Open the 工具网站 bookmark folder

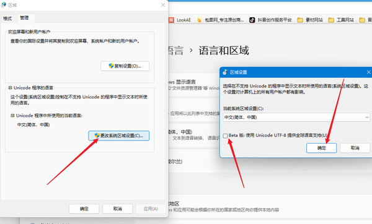pos(341,20)
